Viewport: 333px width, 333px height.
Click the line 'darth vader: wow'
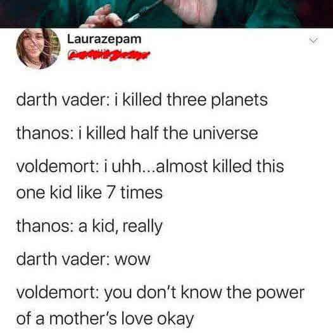(x=84, y=260)
